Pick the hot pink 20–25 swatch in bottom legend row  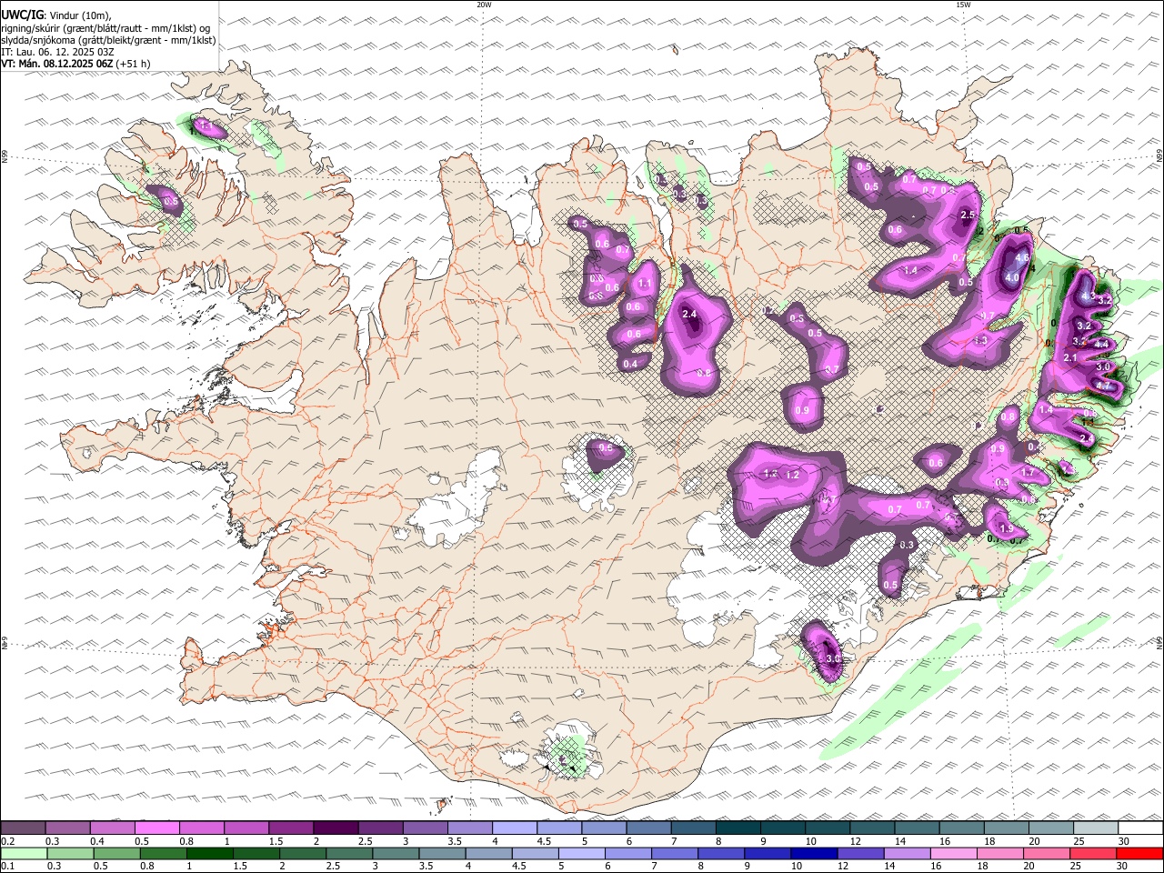pos(1046,853)
